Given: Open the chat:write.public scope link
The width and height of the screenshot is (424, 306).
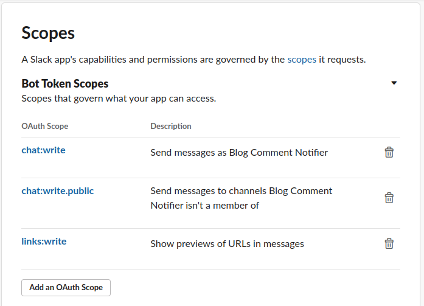Looking at the screenshot, I should coord(58,191).
